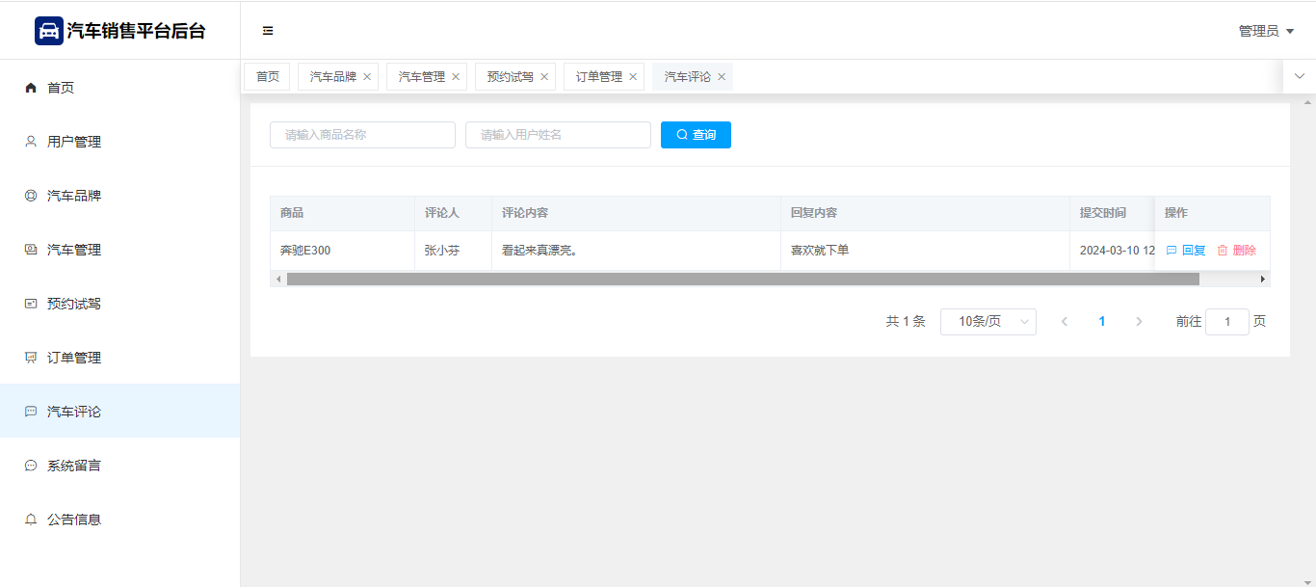Focus the 请输入商品名称 input field
This screenshot has width=1316, height=587.
362,135
